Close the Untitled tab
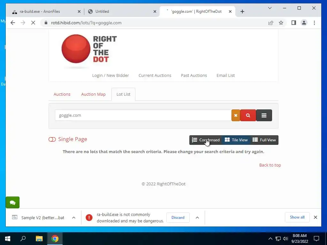This screenshot has width=327, height=245. (x=155, y=11)
